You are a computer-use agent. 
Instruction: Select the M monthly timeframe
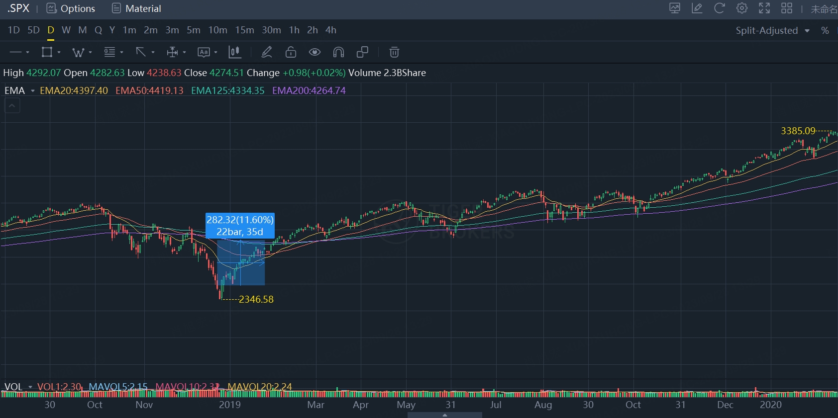click(83, 30)
